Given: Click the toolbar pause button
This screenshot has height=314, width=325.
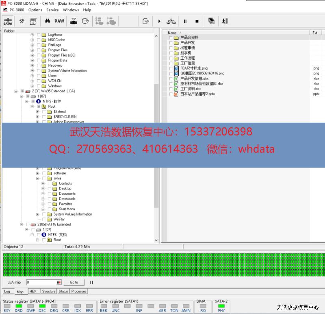Looking at the screenshot, I should click(x=185, y=21).
